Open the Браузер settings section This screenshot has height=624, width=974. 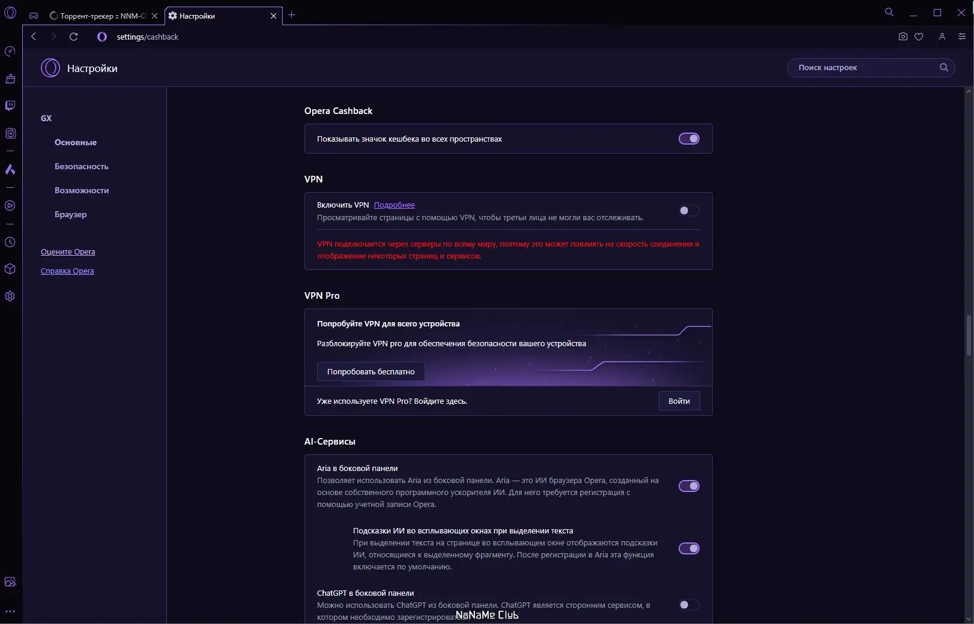click(x=71, y=214)
